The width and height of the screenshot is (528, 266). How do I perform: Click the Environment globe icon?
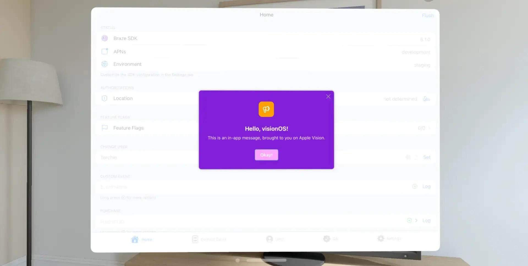pyautogui.click(x=105, y=64)
